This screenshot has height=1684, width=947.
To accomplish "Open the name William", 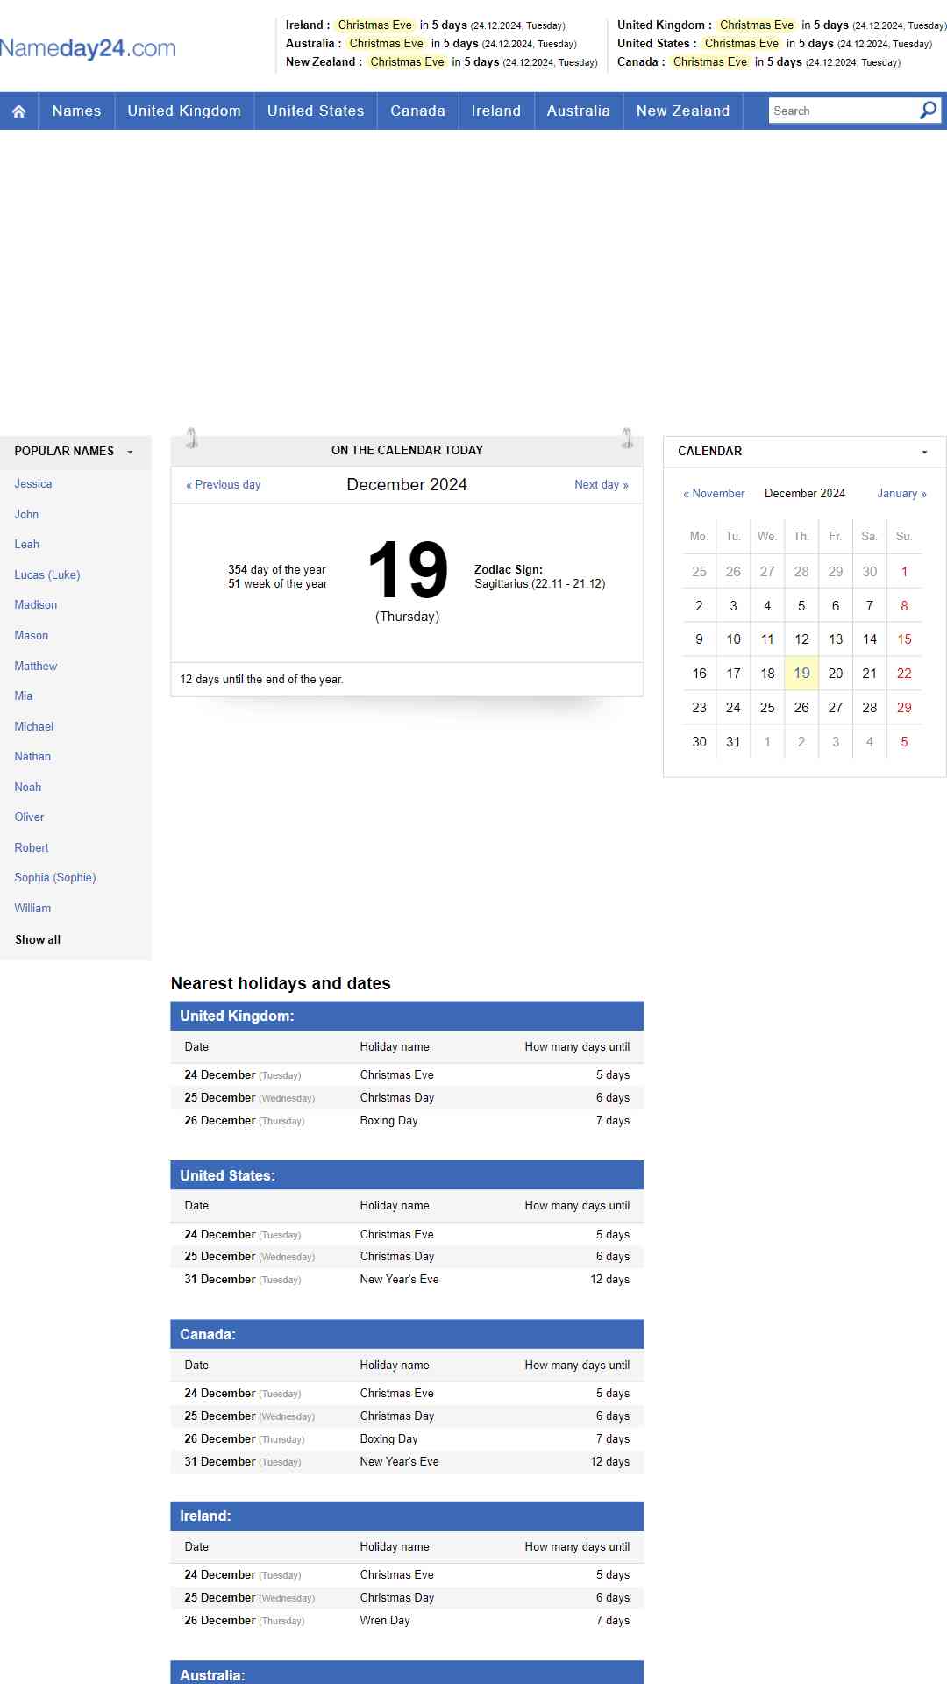I will tap(32, 909).
